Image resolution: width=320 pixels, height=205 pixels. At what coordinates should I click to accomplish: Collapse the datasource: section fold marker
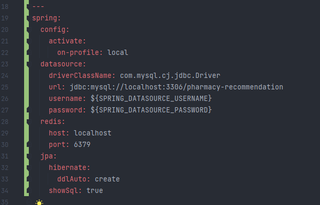29,64
